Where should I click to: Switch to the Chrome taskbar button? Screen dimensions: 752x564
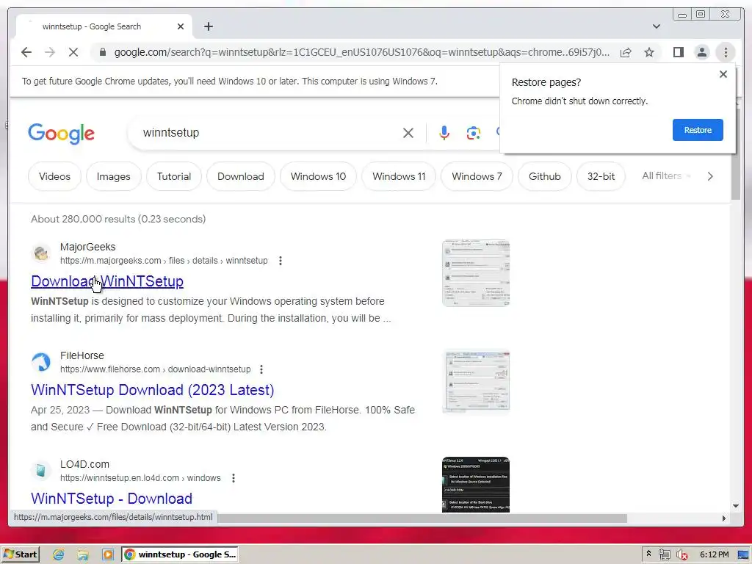(x=180, y=554)
